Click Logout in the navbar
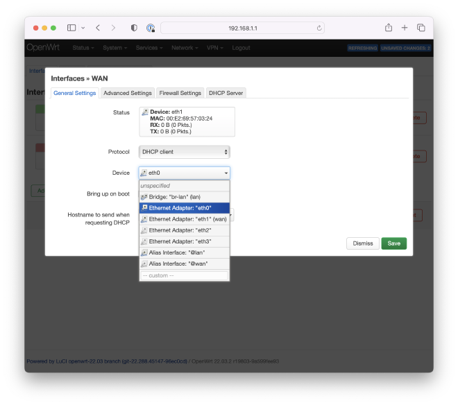 tap(241, 48)
